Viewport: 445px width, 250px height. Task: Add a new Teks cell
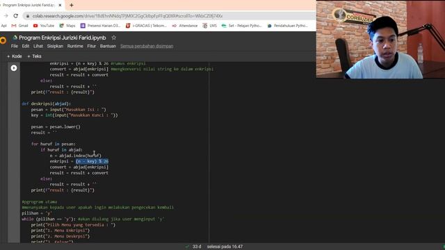coord(34,56)
